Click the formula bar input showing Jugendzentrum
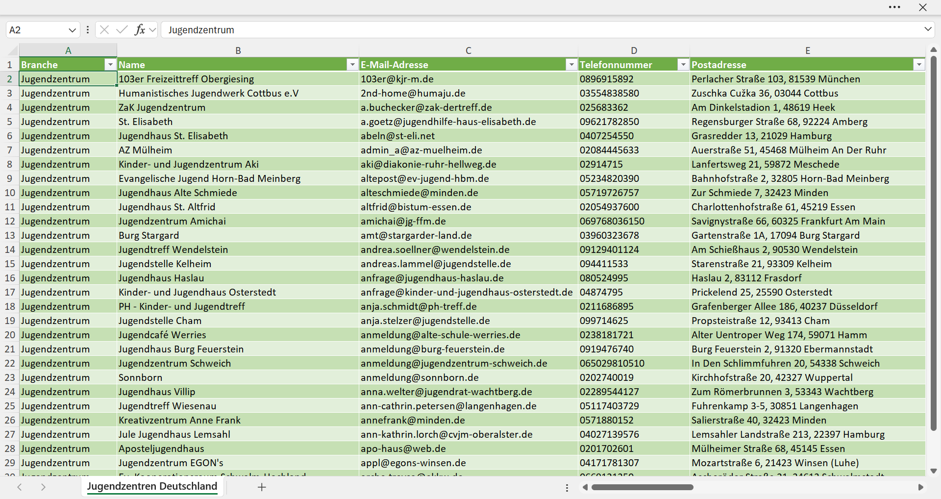This screenshot has height=499, width=941. pyautogui.click(x=542, y=30)
